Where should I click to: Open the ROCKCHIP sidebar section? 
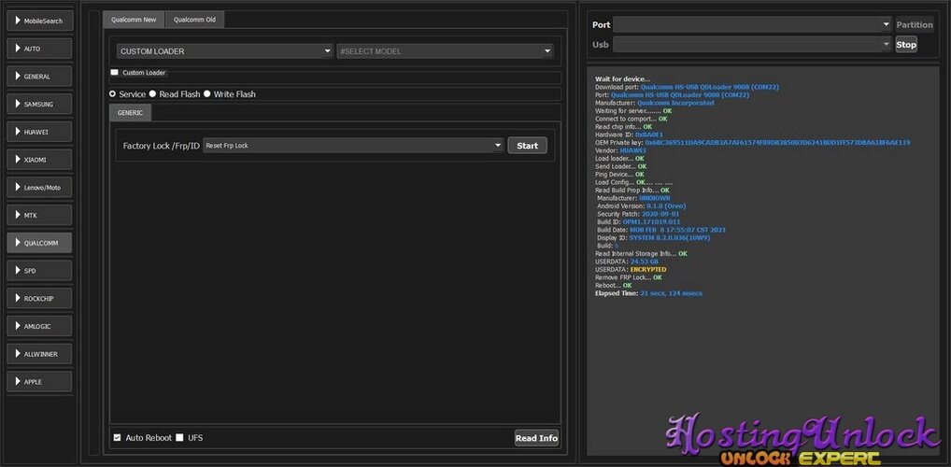click(x=39, y=298)
